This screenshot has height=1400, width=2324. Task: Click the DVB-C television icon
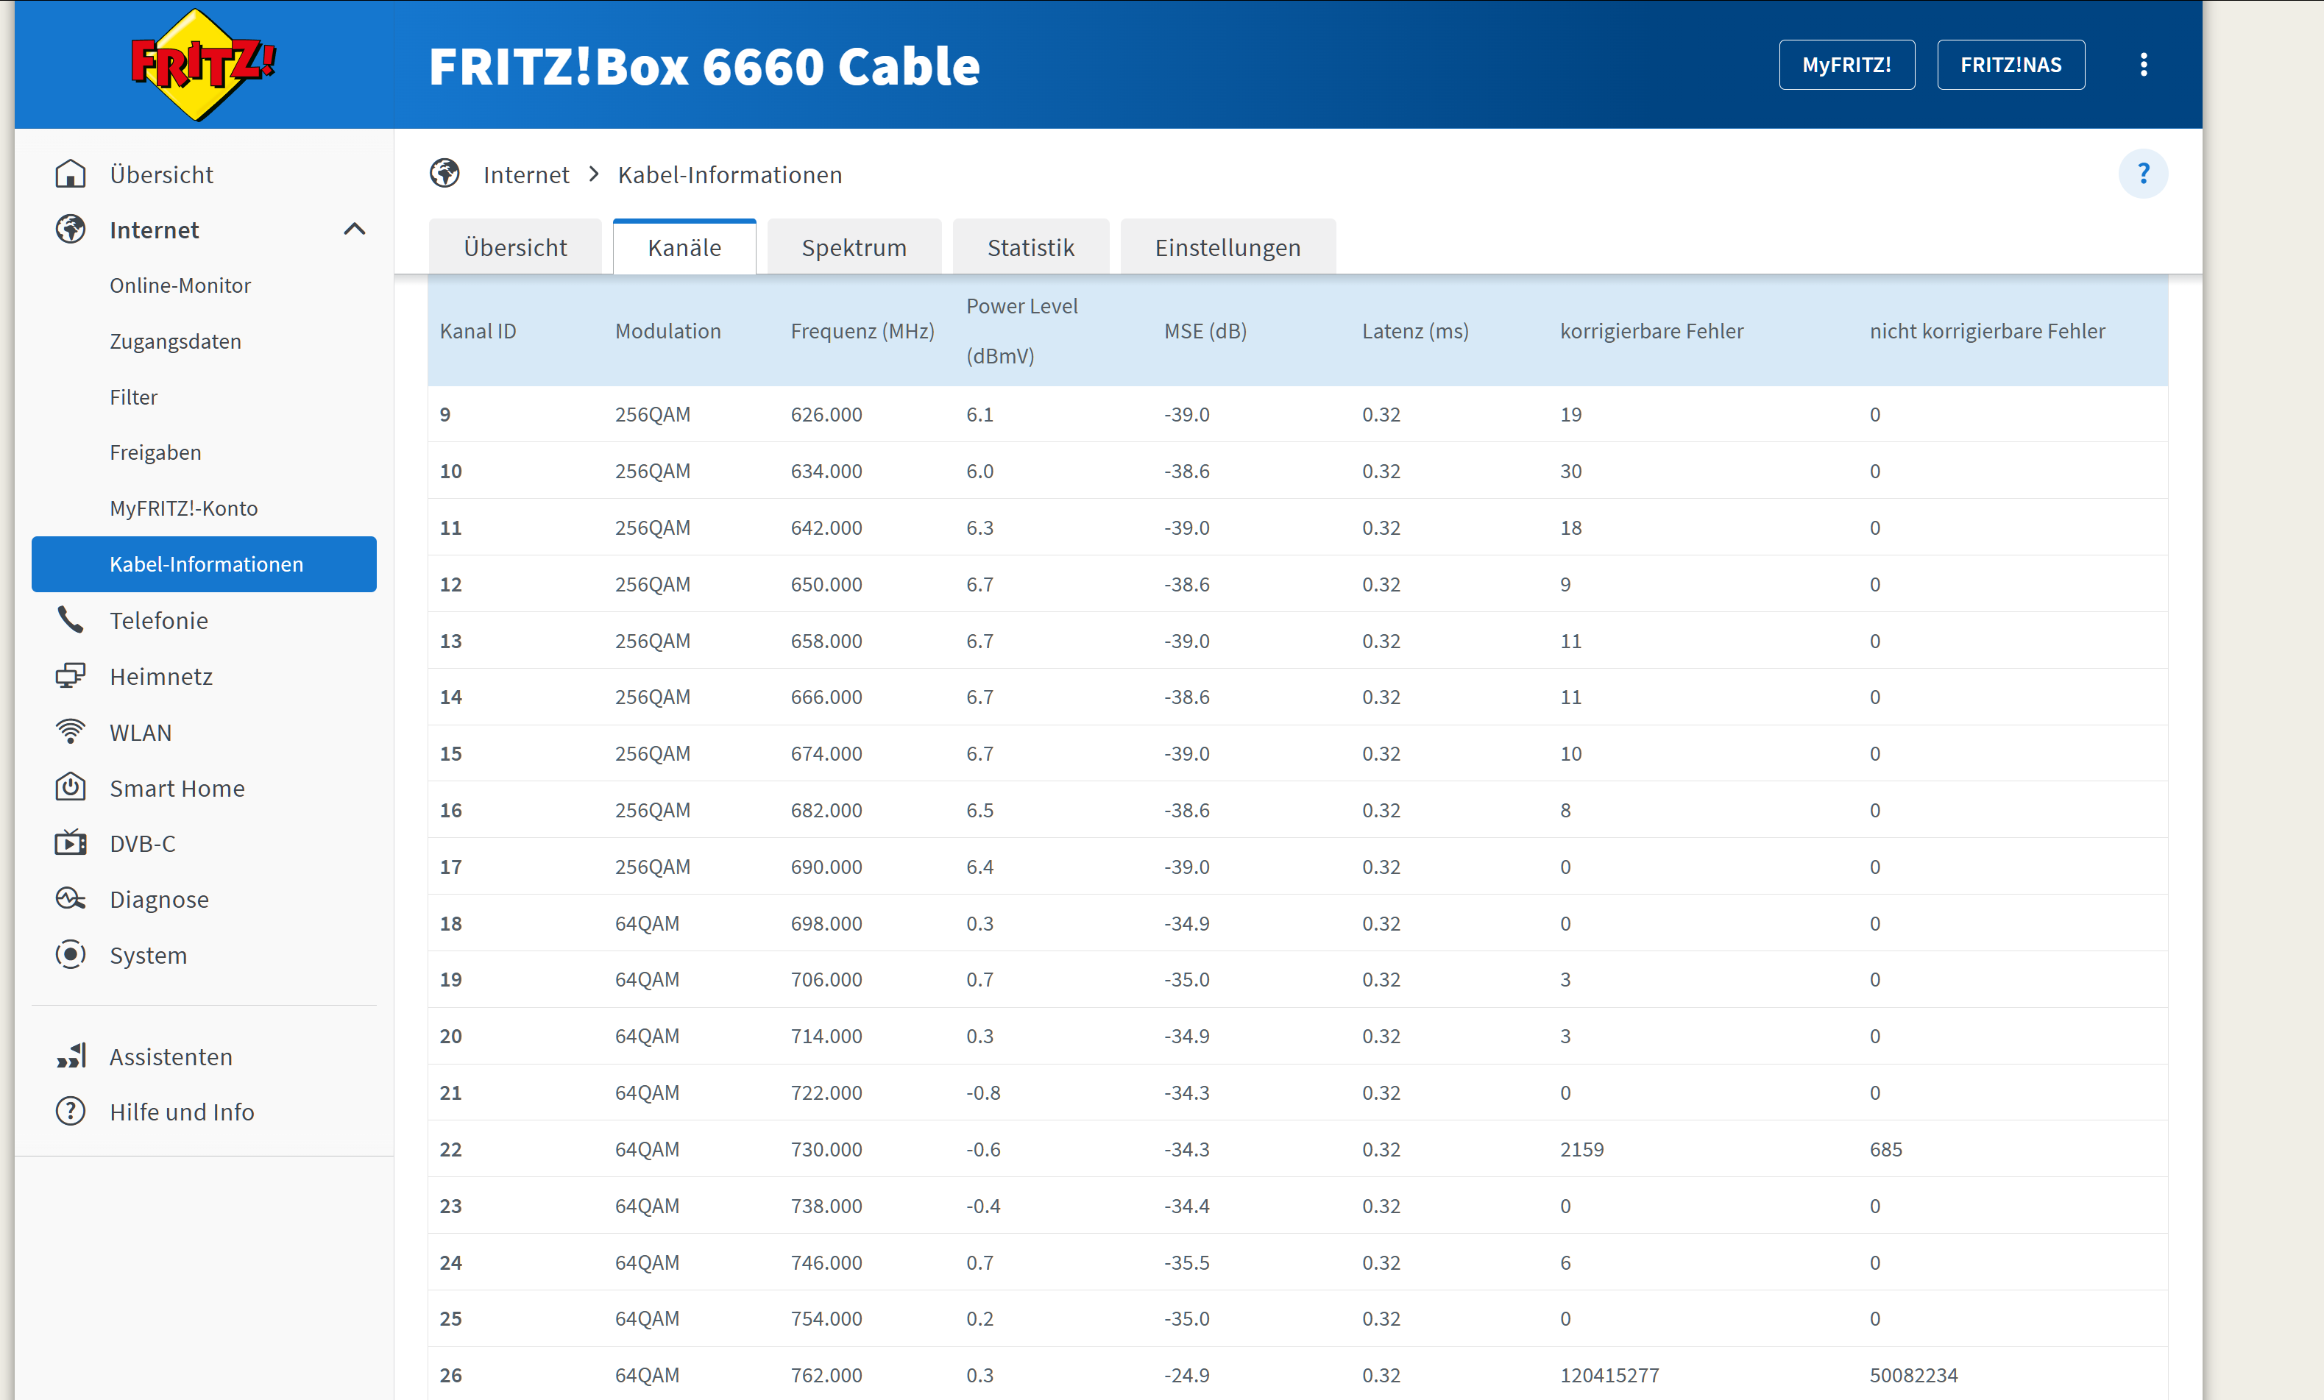(71, 842)
